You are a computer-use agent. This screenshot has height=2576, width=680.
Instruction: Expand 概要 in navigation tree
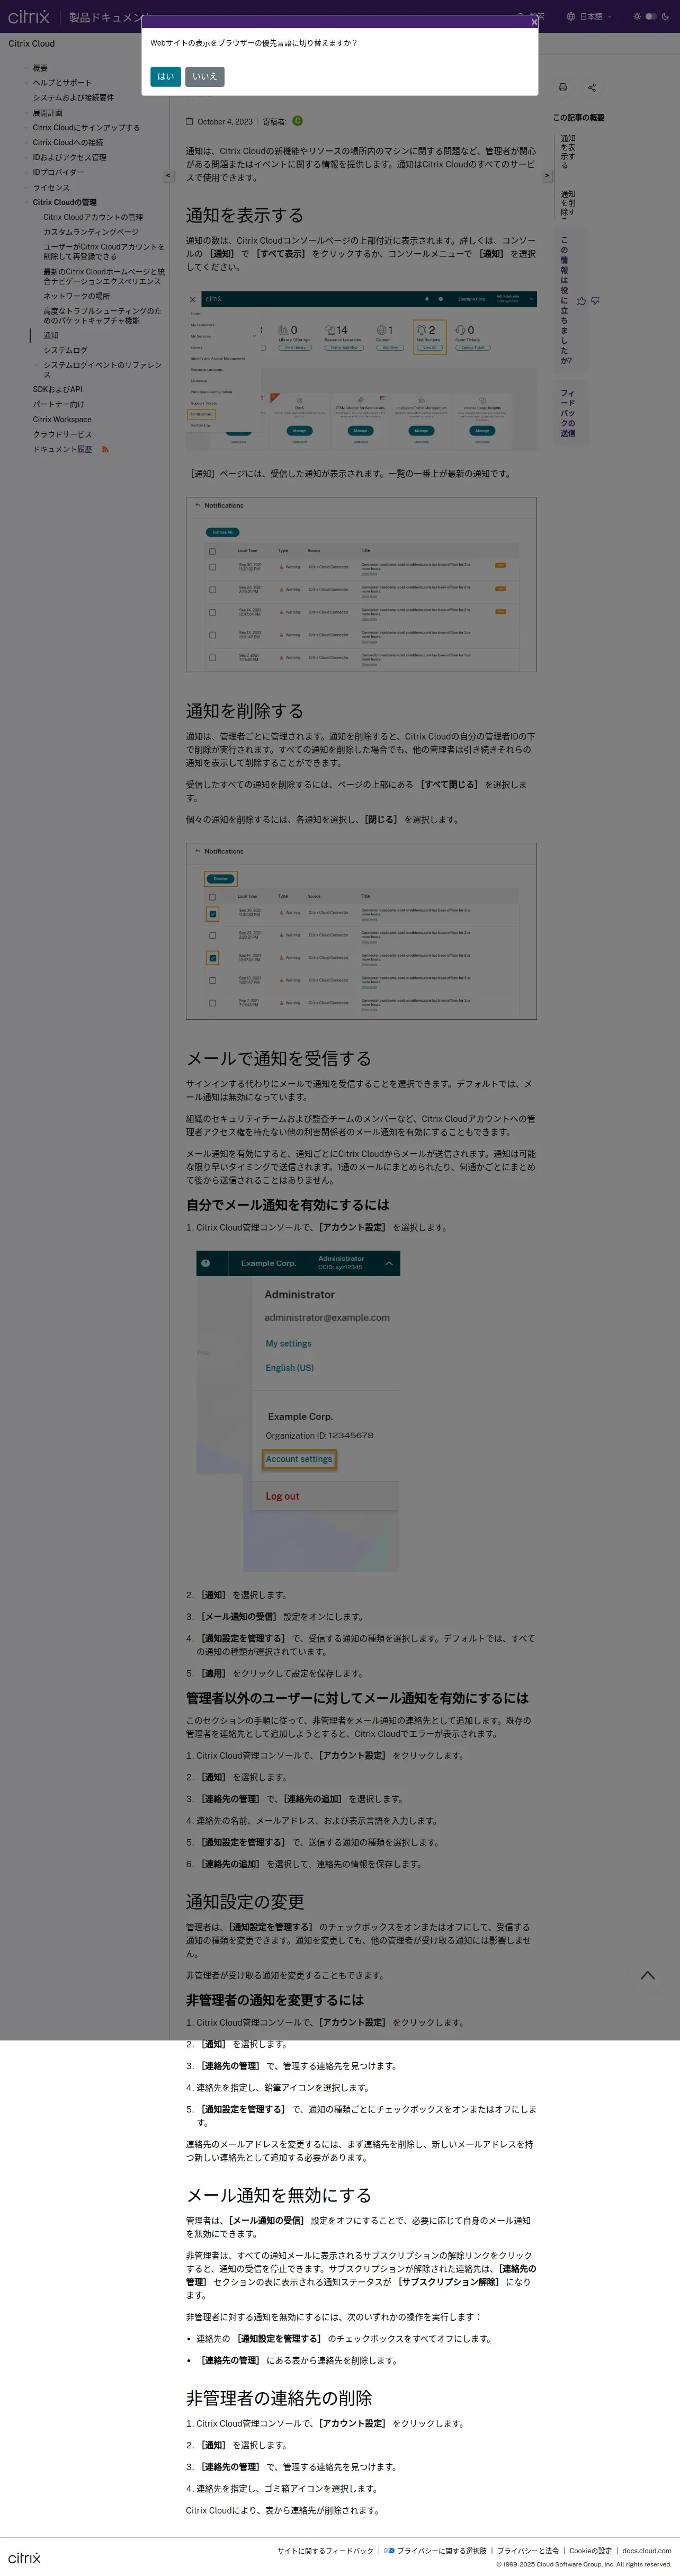(39, 68)
